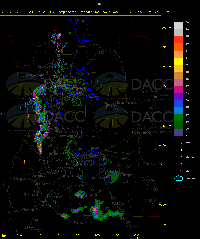The height and width of the screenshot is (239, 200).
Task: Click the km label at bottom left
Action: [x=4, y=236]
